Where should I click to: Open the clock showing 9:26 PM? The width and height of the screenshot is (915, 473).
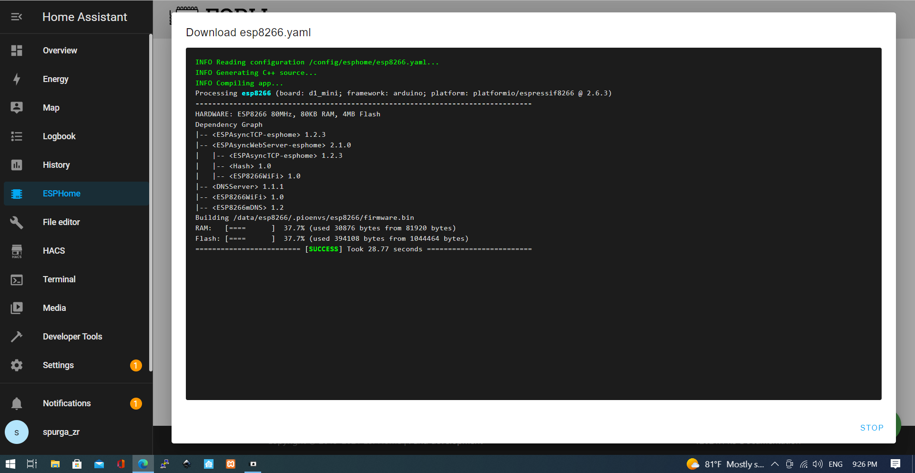pos(864,464)
